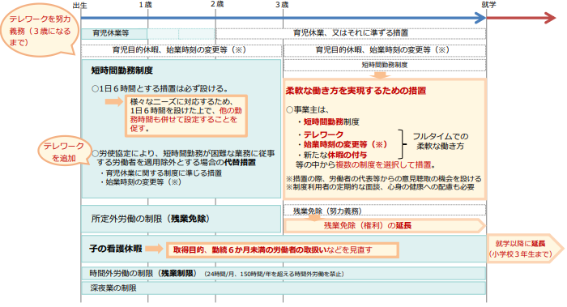Click the 取得目的、勤続6か月未満 orange box
The height and width of the screenshot is (307, 567).
[283, 249]
